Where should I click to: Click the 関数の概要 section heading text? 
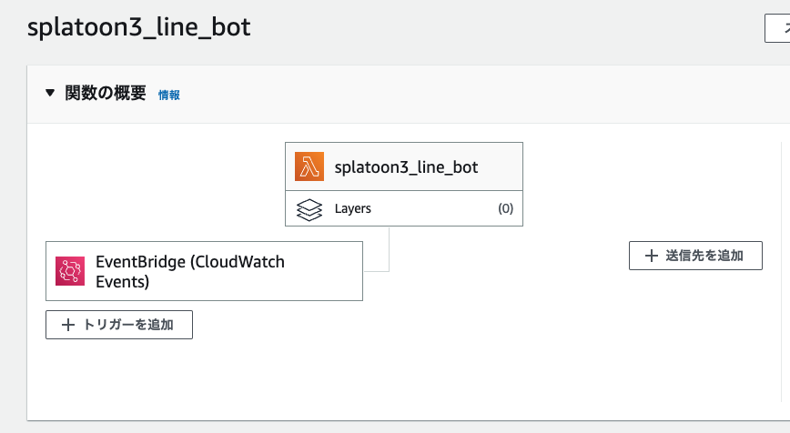click(x=106, y=93)
